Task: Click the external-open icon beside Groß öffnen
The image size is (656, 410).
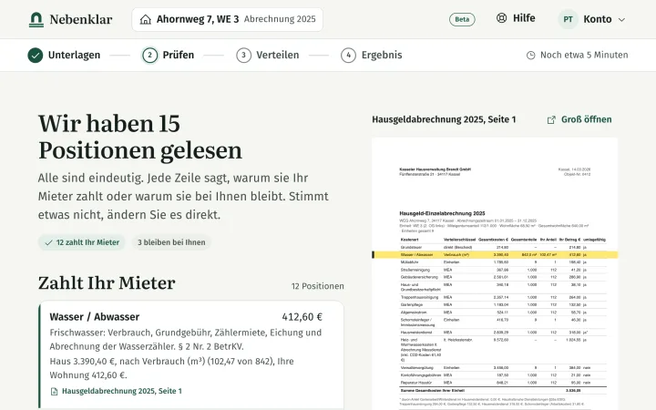Action: [x=551, y=120]
